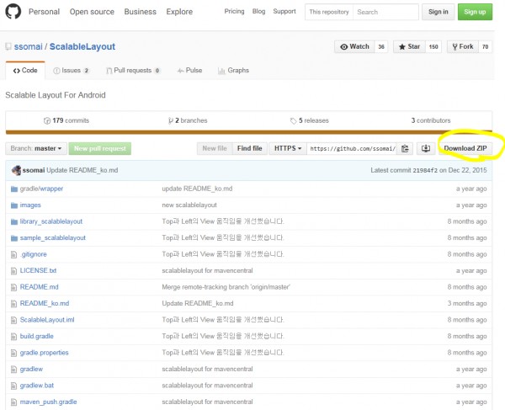Open the watchers count 36
505x410 pixels.
[381, 46]
